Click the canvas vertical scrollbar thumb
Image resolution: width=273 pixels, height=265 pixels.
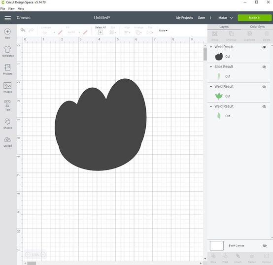pyautogui.click(x=205, y=54)
